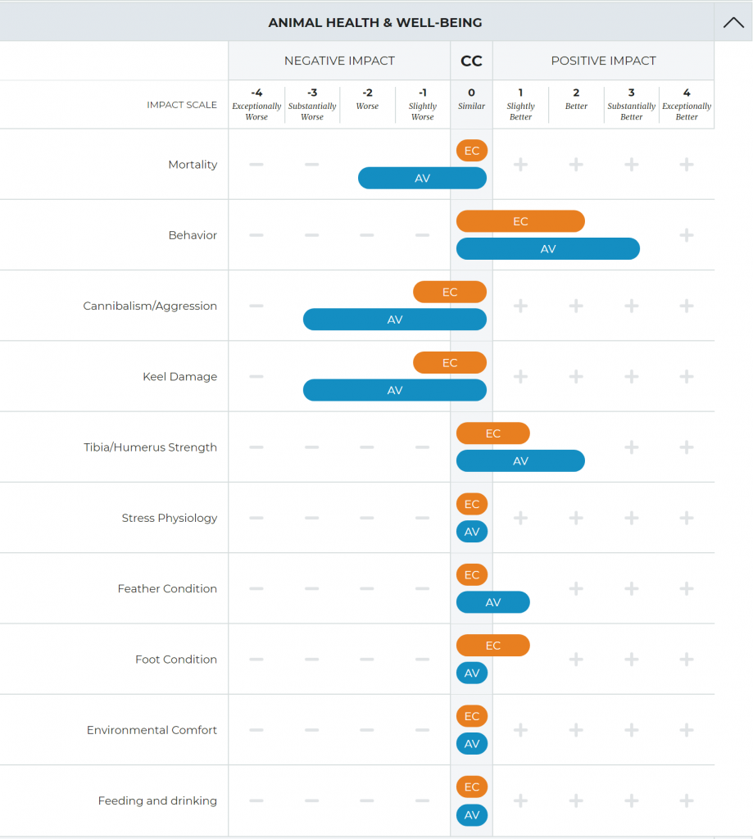Click the AV pill for Feeding and drinking
Screen dimensions: 753x839
pyautogui.click(x=472, y=814)
